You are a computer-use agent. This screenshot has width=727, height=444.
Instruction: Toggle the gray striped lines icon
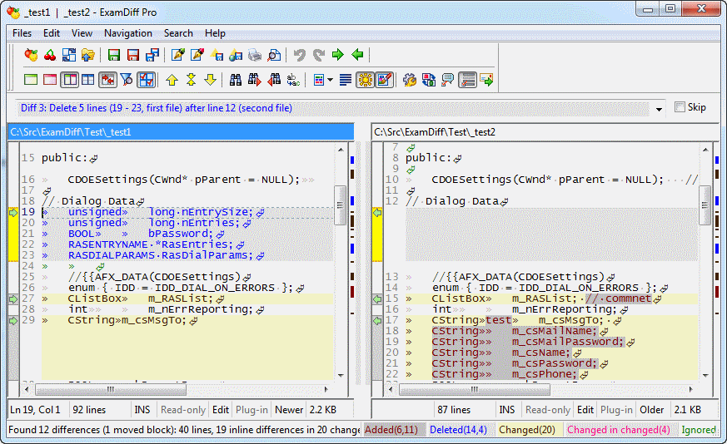coord(468,80)
